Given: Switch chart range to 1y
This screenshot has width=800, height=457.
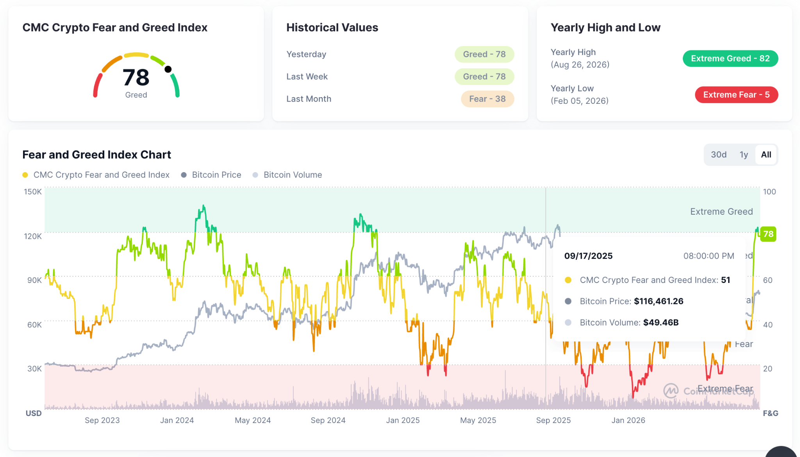Looking at the screenshot, I should [743, 155].
